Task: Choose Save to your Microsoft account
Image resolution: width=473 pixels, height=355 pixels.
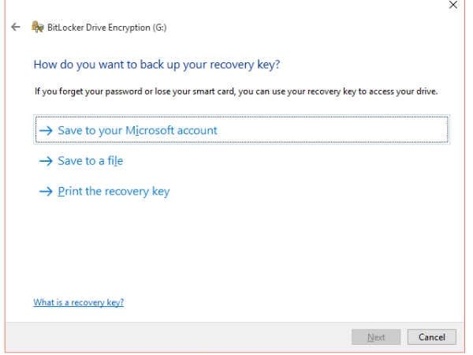Action: click(x=137, y=130)
